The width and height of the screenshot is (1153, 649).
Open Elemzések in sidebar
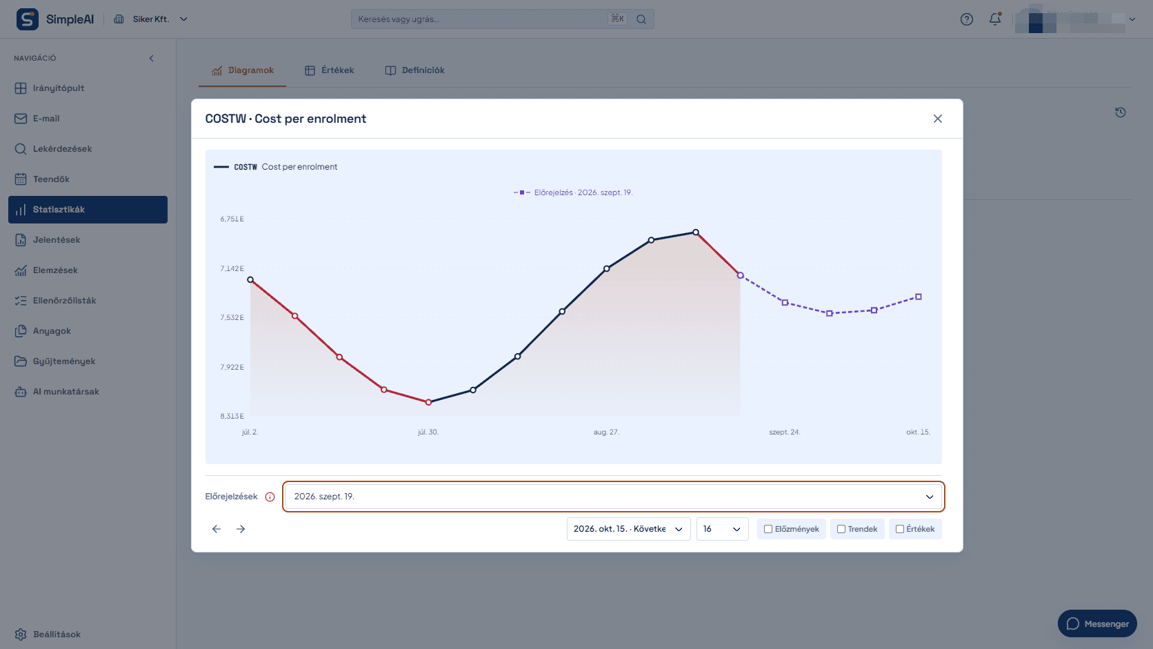tap(88, 270)
